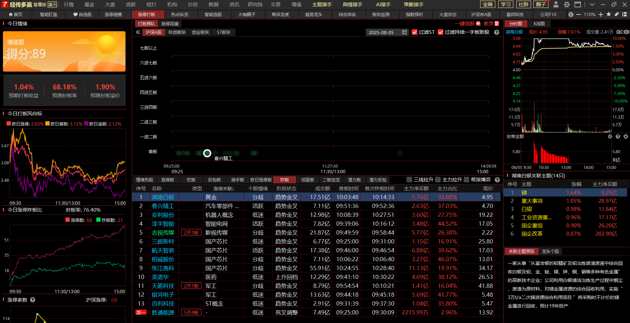The height and width of the screenshot is (323, 630).
Task: Open settings via the top gear icon
Action: pyautogui.click(x=567, y=5)
